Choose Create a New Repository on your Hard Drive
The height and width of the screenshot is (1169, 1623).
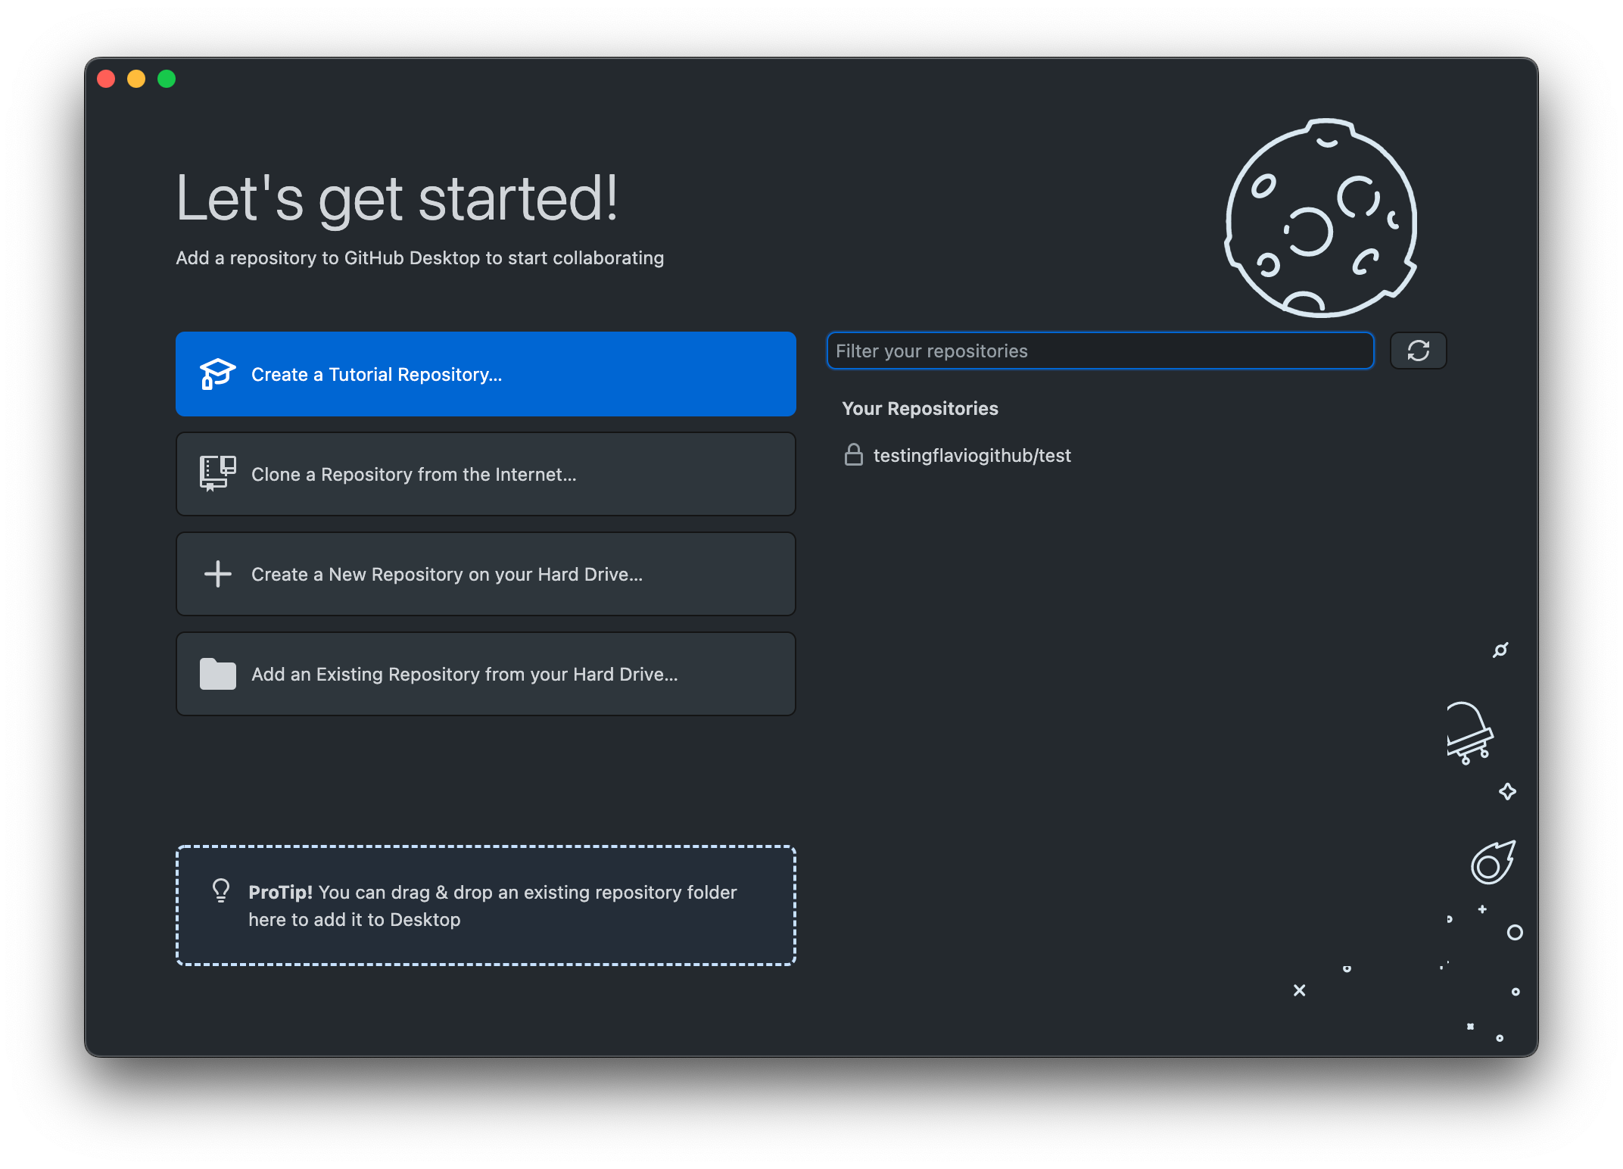point(485,574)
